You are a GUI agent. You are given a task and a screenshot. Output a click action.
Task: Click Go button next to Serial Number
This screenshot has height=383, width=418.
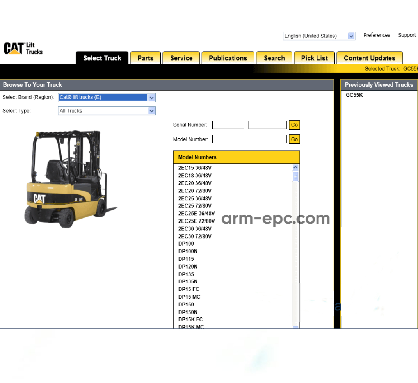point(294,125)
